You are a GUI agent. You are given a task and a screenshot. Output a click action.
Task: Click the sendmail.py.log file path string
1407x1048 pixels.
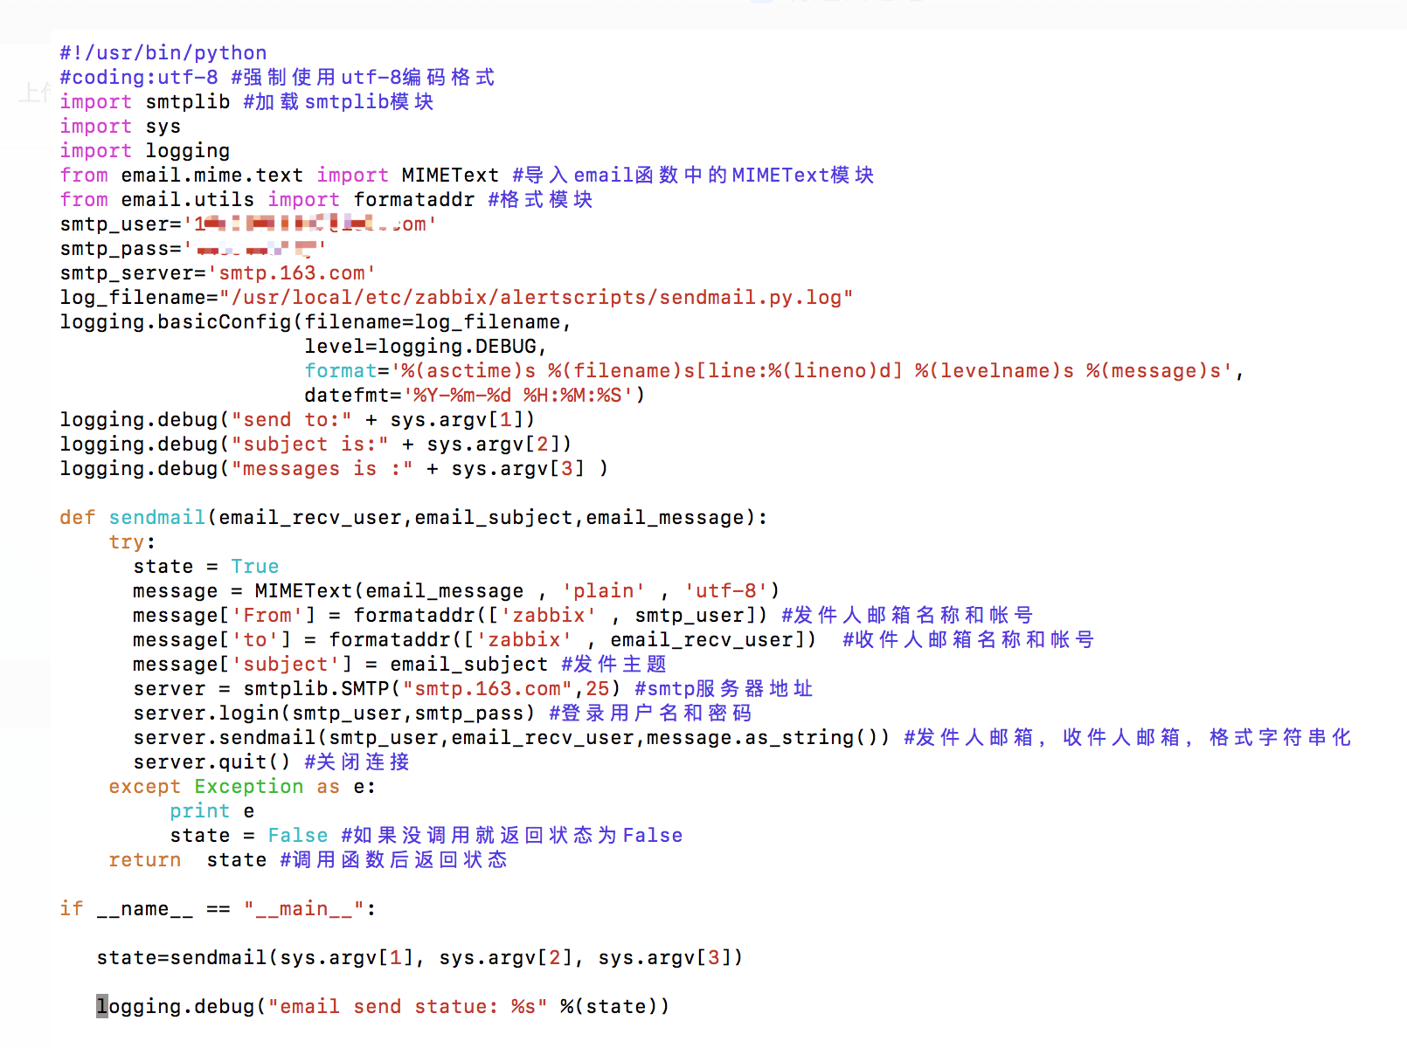pyautogui.click(x=536, y=297)
